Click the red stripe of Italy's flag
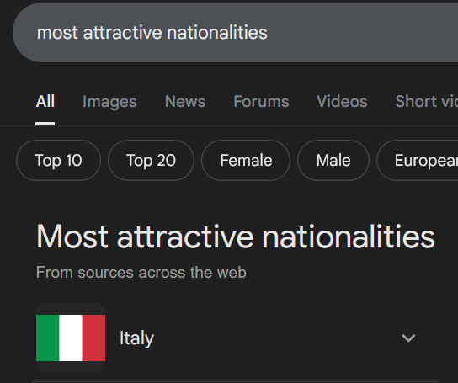This screenshot has height=383, width=458. click(93, 338)
